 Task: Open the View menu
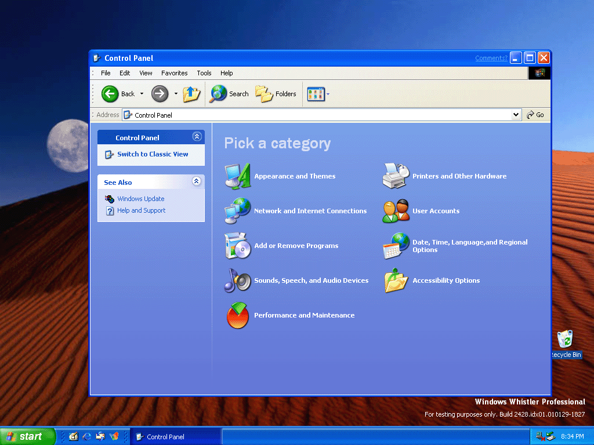pyautogui.click(x=146, y=73)
